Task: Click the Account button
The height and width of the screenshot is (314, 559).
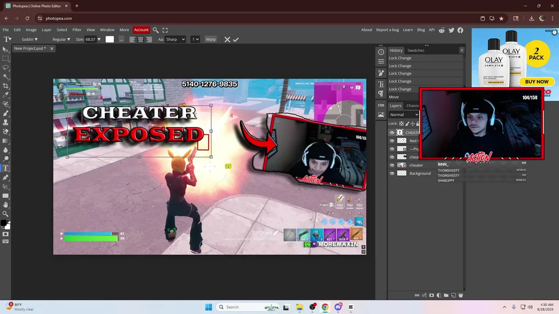Action: pyautogui.click(x=141, y=30)
